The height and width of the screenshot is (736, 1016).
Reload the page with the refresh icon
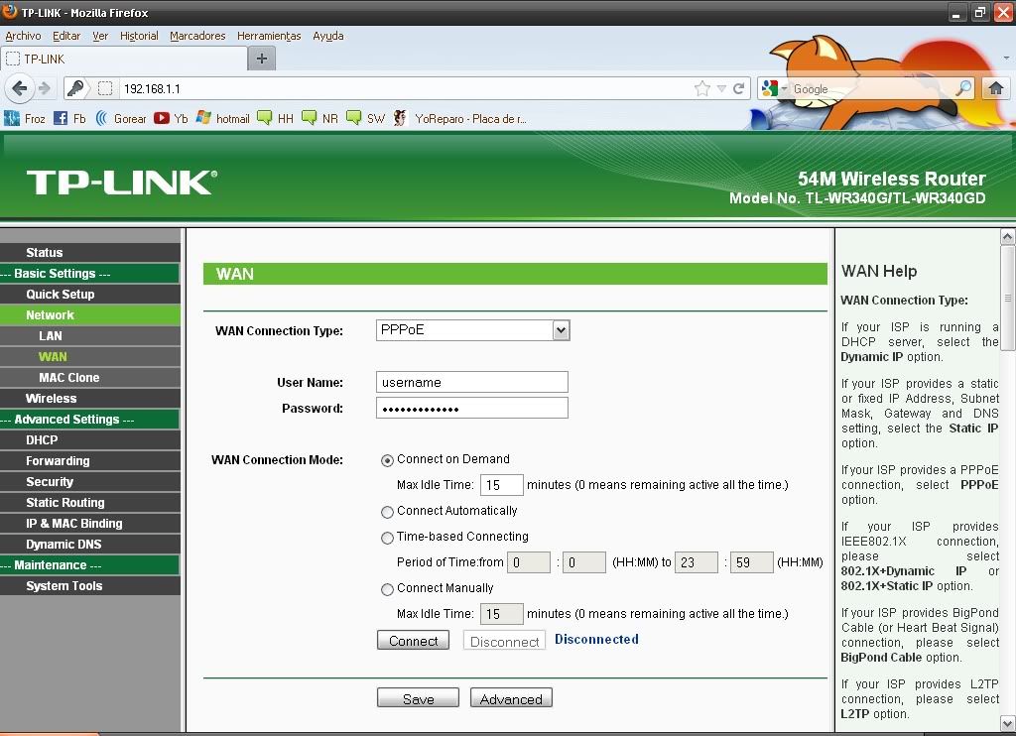pos(739,88)
